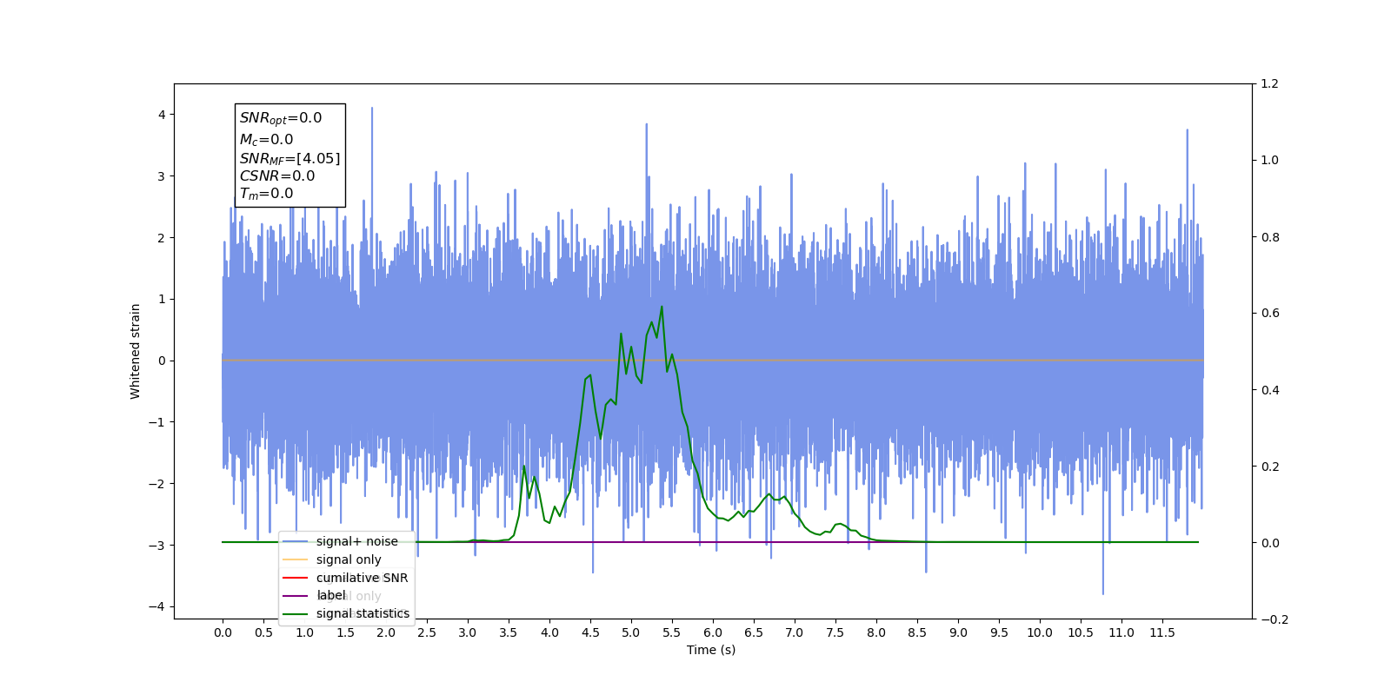The image size is (1391, 695).
Task: Click the blue signal+ noise legend line
Action: point(296,541)
